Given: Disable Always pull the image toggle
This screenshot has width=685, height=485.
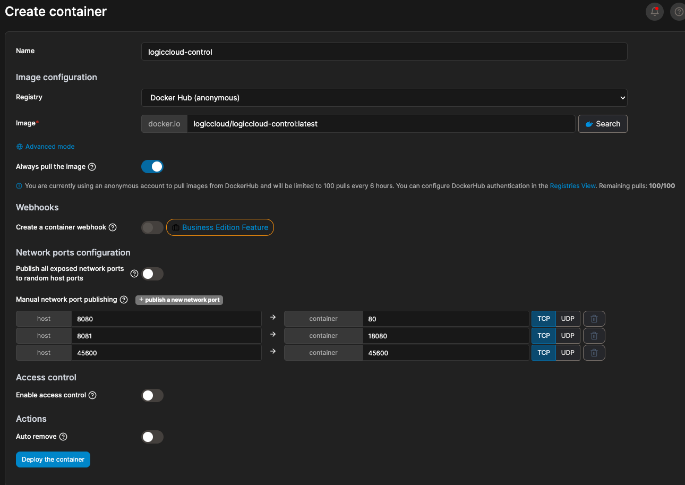Looking at the screenshot, I should 152,167.
